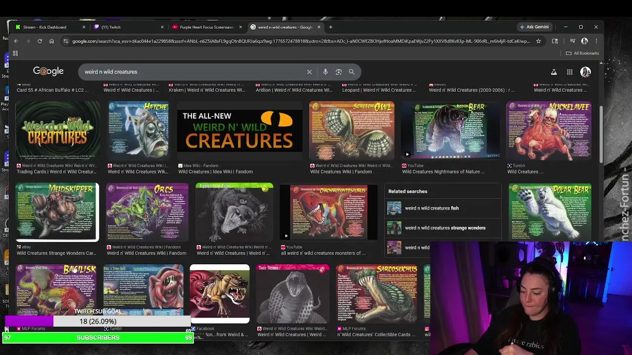Open the Google account avatar
The height and width of the screenshot is (355, 632).
coord(586,72)
